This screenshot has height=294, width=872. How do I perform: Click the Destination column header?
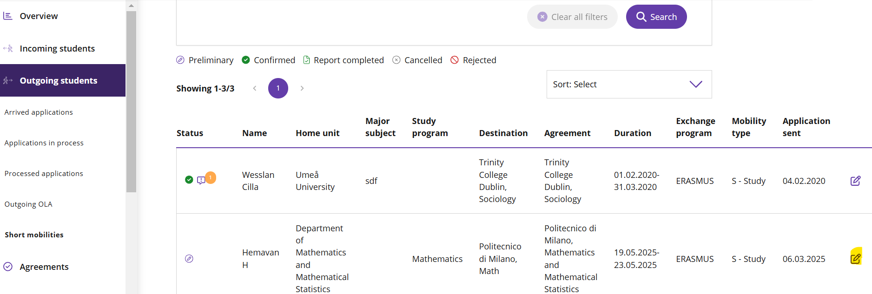point(503,133)
